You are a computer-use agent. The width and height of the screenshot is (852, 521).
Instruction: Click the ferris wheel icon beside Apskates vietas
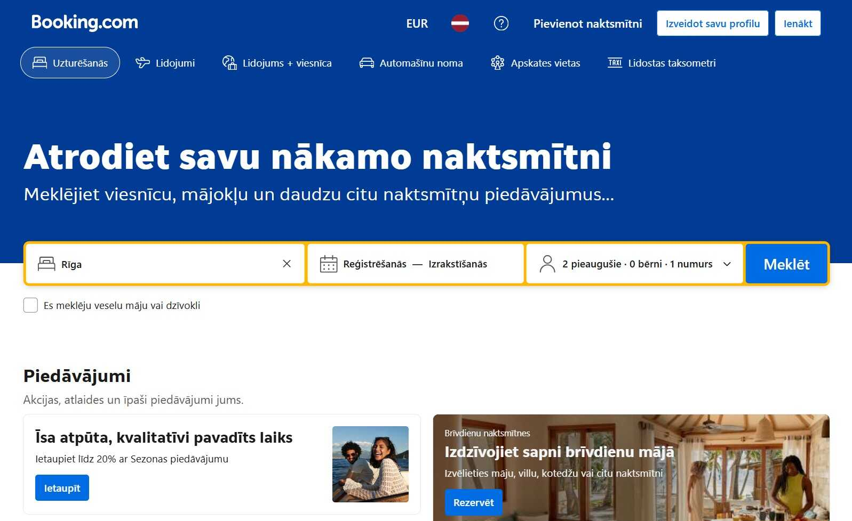[x=497, y=63]
